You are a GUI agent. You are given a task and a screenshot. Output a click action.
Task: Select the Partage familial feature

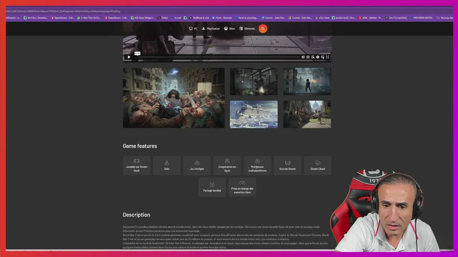(212, 187)
